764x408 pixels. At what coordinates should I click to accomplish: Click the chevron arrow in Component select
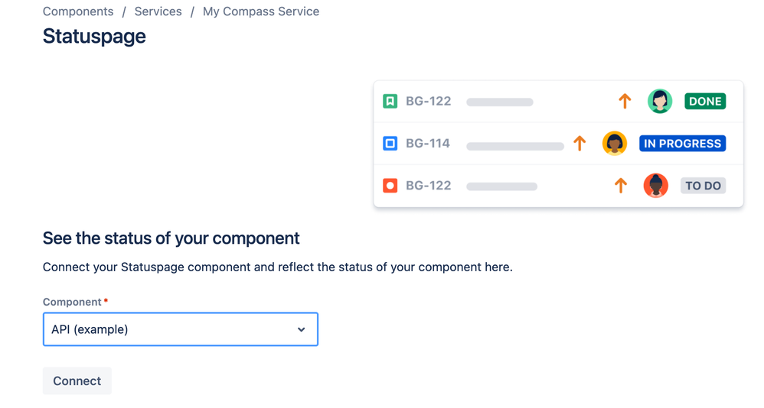point(302,329)
